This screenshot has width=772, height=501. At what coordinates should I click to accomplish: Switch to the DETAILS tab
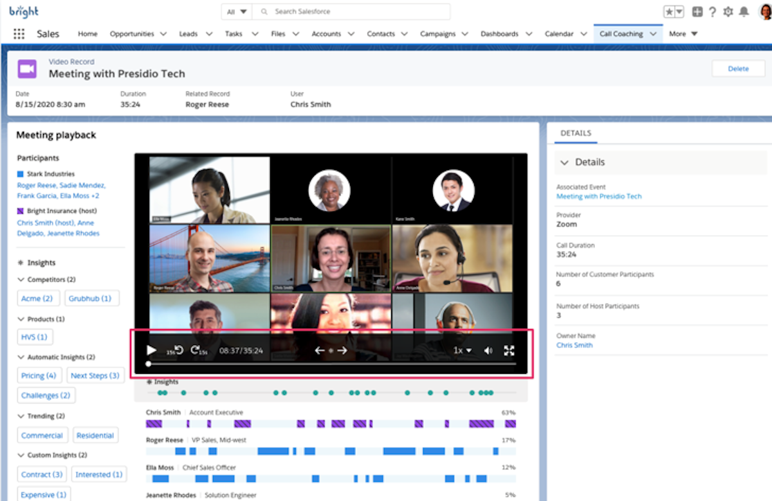coord(575,133)
